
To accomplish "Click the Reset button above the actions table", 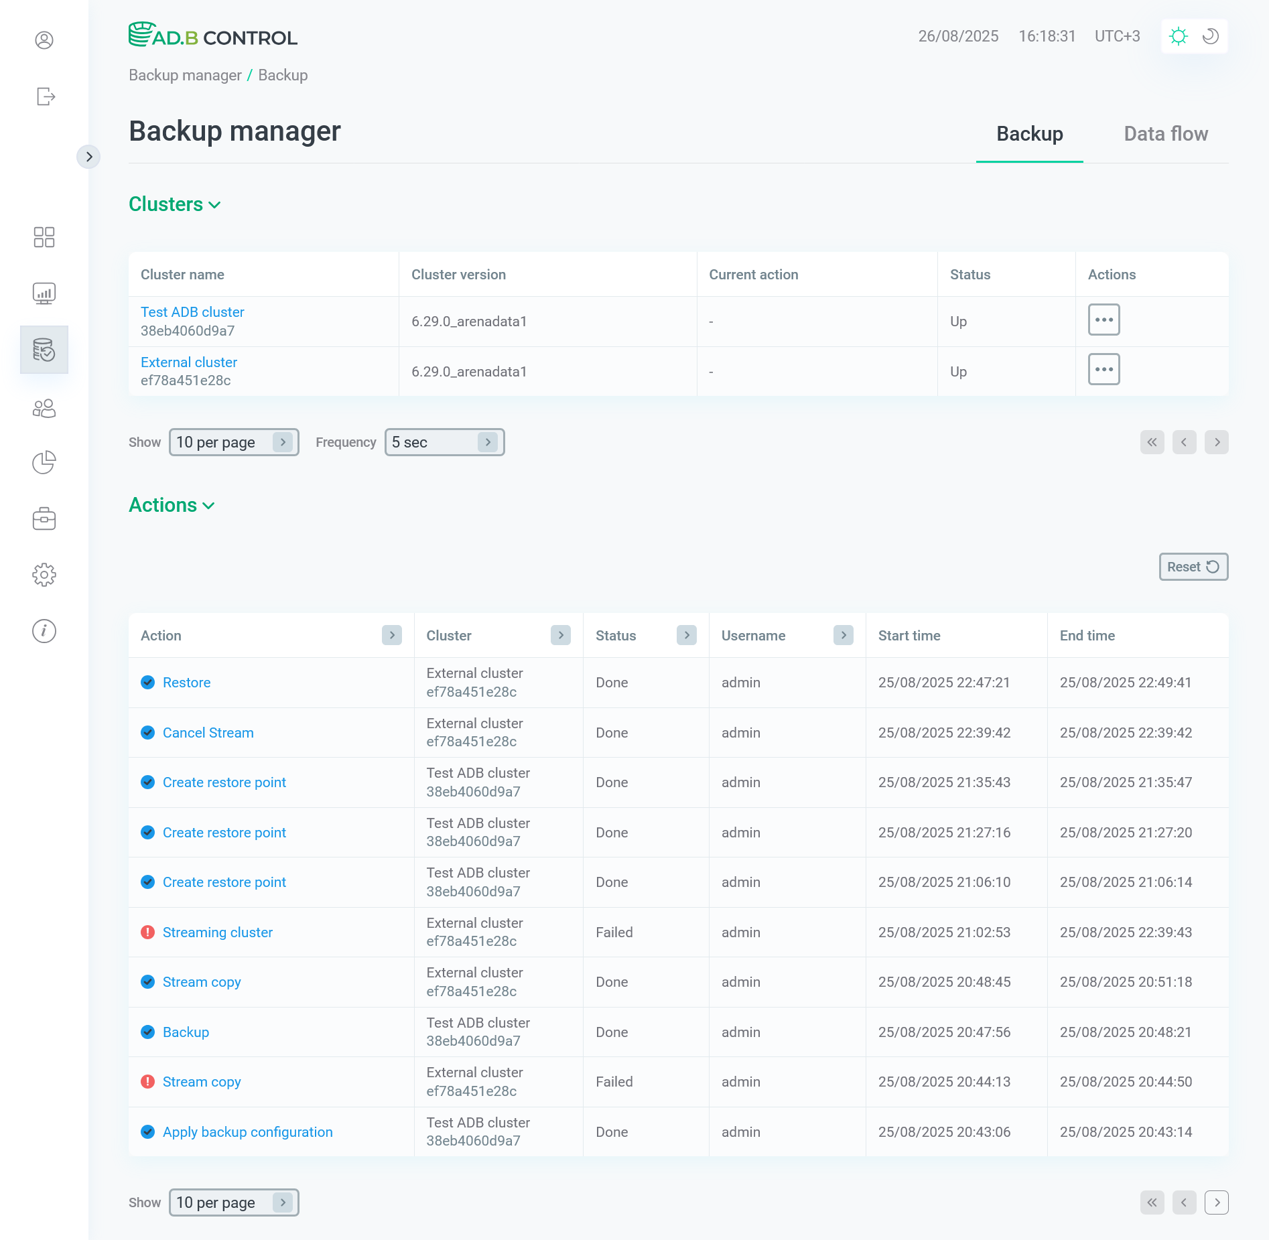I will 1193,566.
